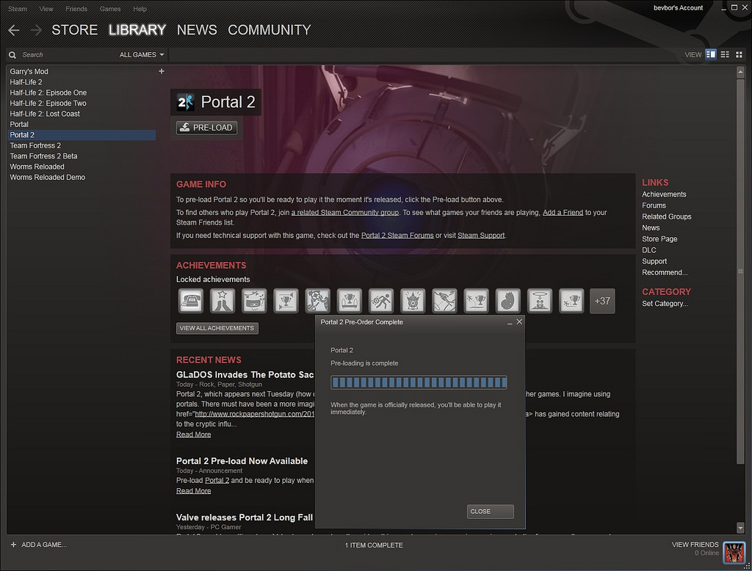752x571 pixels.
Task: Open the Portal 2 Steam Forums link
Action: click(397, 236)
